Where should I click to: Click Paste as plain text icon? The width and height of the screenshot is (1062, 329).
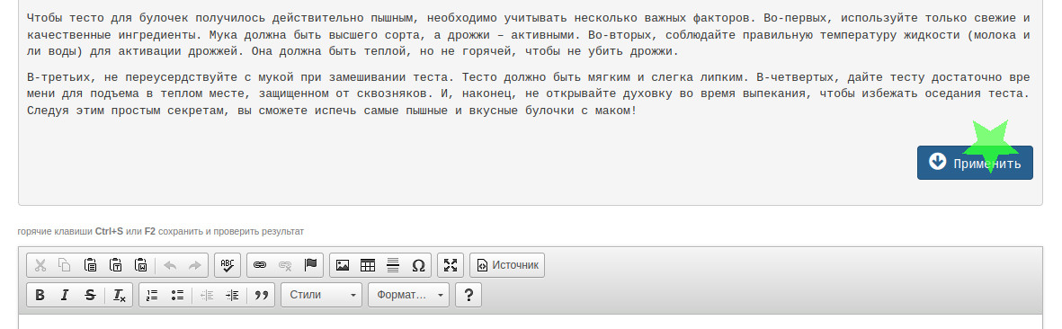pos(116,265)
